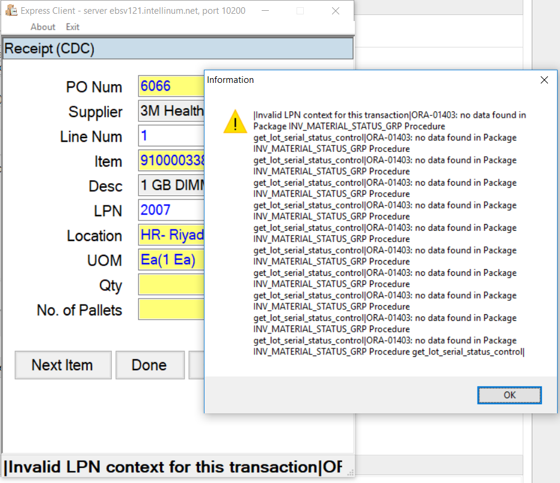
Task: Select the Item number field
Action: (x=171, y=161)
